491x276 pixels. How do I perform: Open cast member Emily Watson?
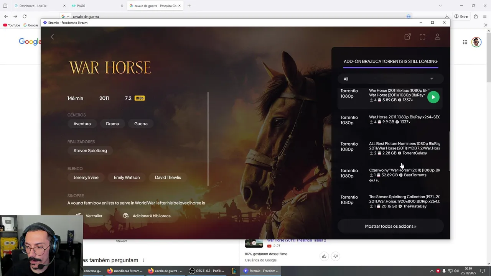coord(127,177)
